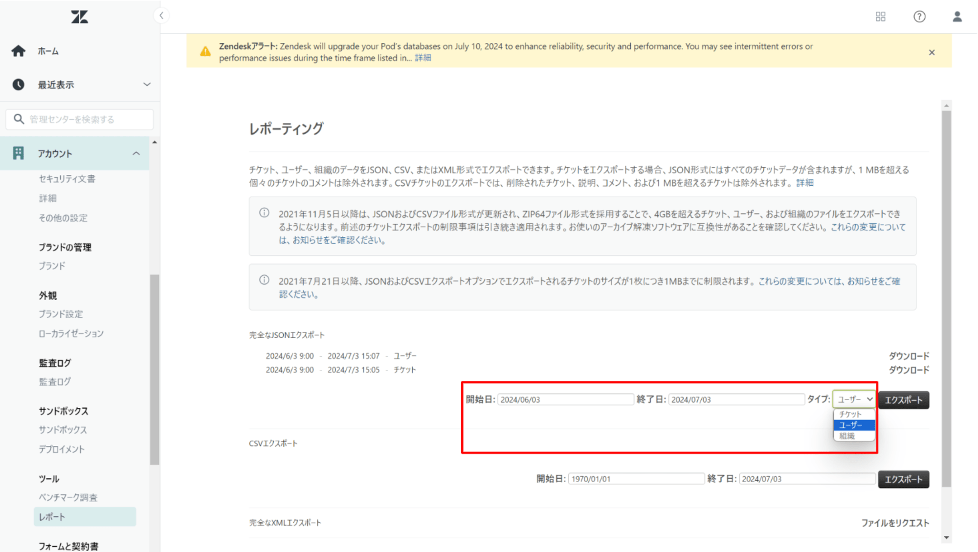978x552 pixels.
Task: Click the CSVエクスポート label
Action: coord(273,443)
